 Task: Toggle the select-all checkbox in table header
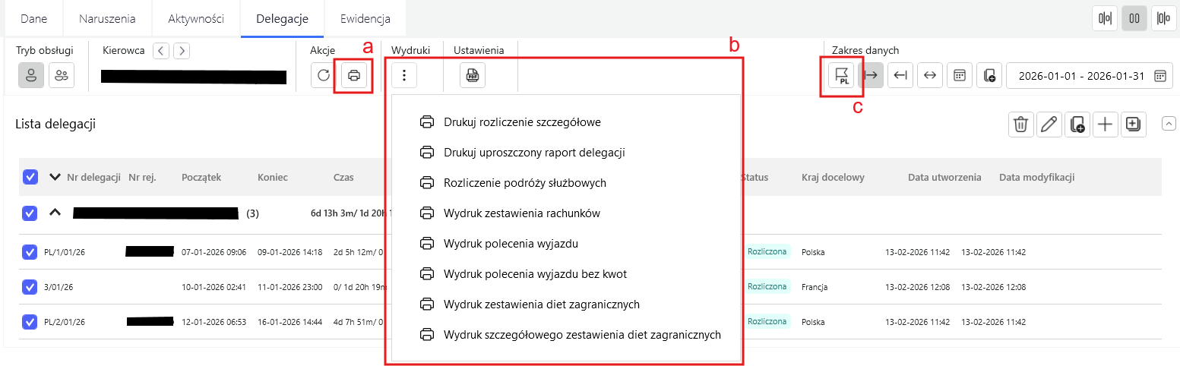coord(30,177)
